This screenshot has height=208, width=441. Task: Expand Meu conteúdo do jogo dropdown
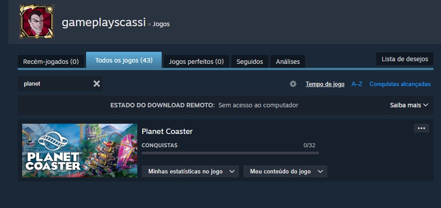(x=285, y=172)
